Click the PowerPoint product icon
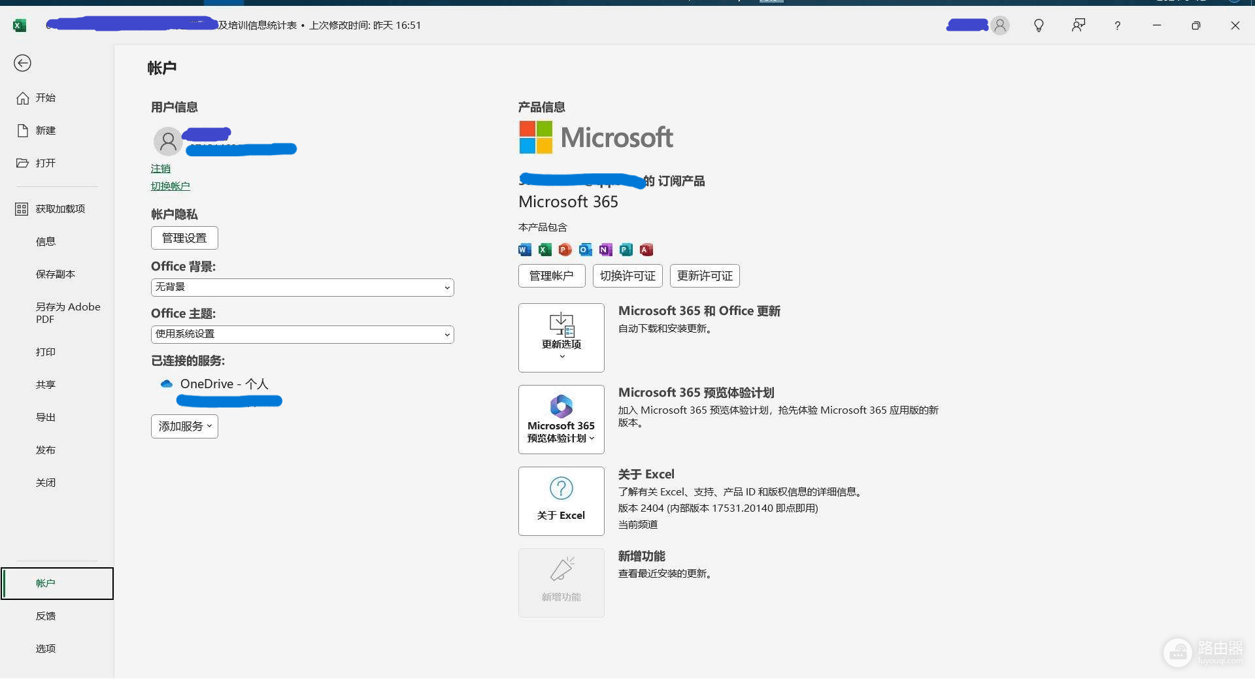Screen dimensions: 1255x679 pos(565,250)
